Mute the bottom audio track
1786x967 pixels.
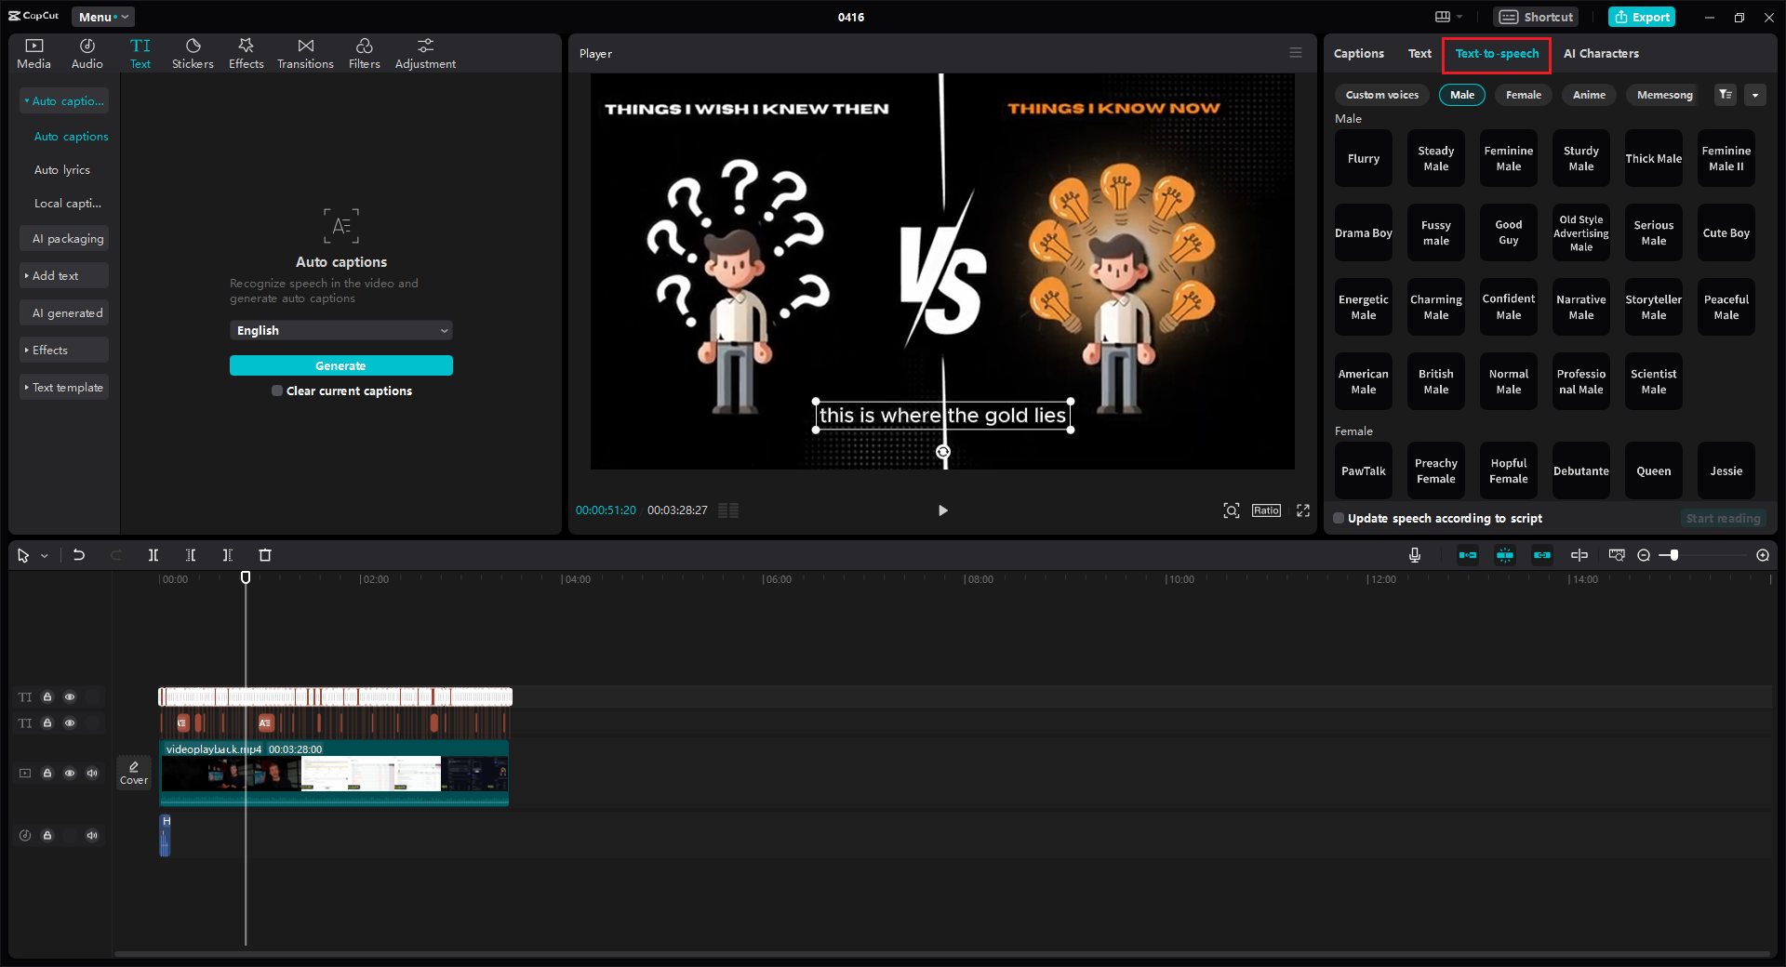coord(92,835)
